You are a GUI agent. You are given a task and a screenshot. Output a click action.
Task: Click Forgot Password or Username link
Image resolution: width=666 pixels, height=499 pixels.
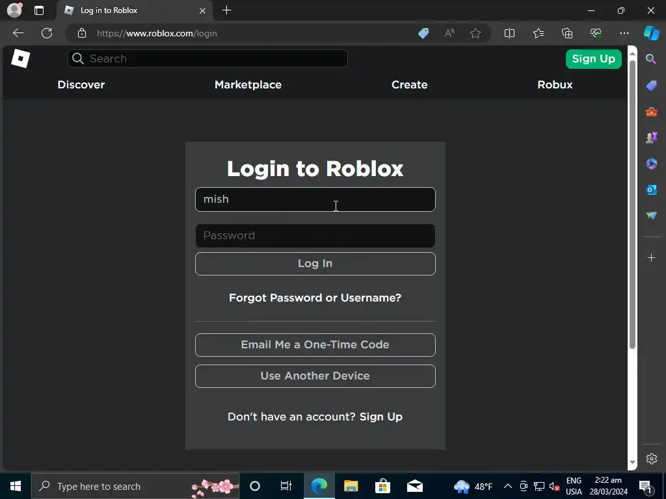(x=315, y=298)
